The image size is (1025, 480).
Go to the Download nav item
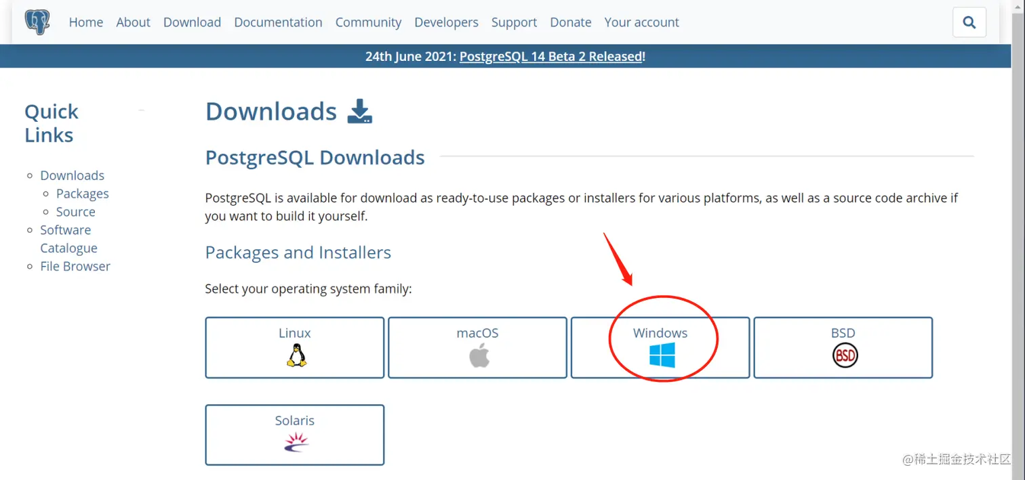point(192,22)
